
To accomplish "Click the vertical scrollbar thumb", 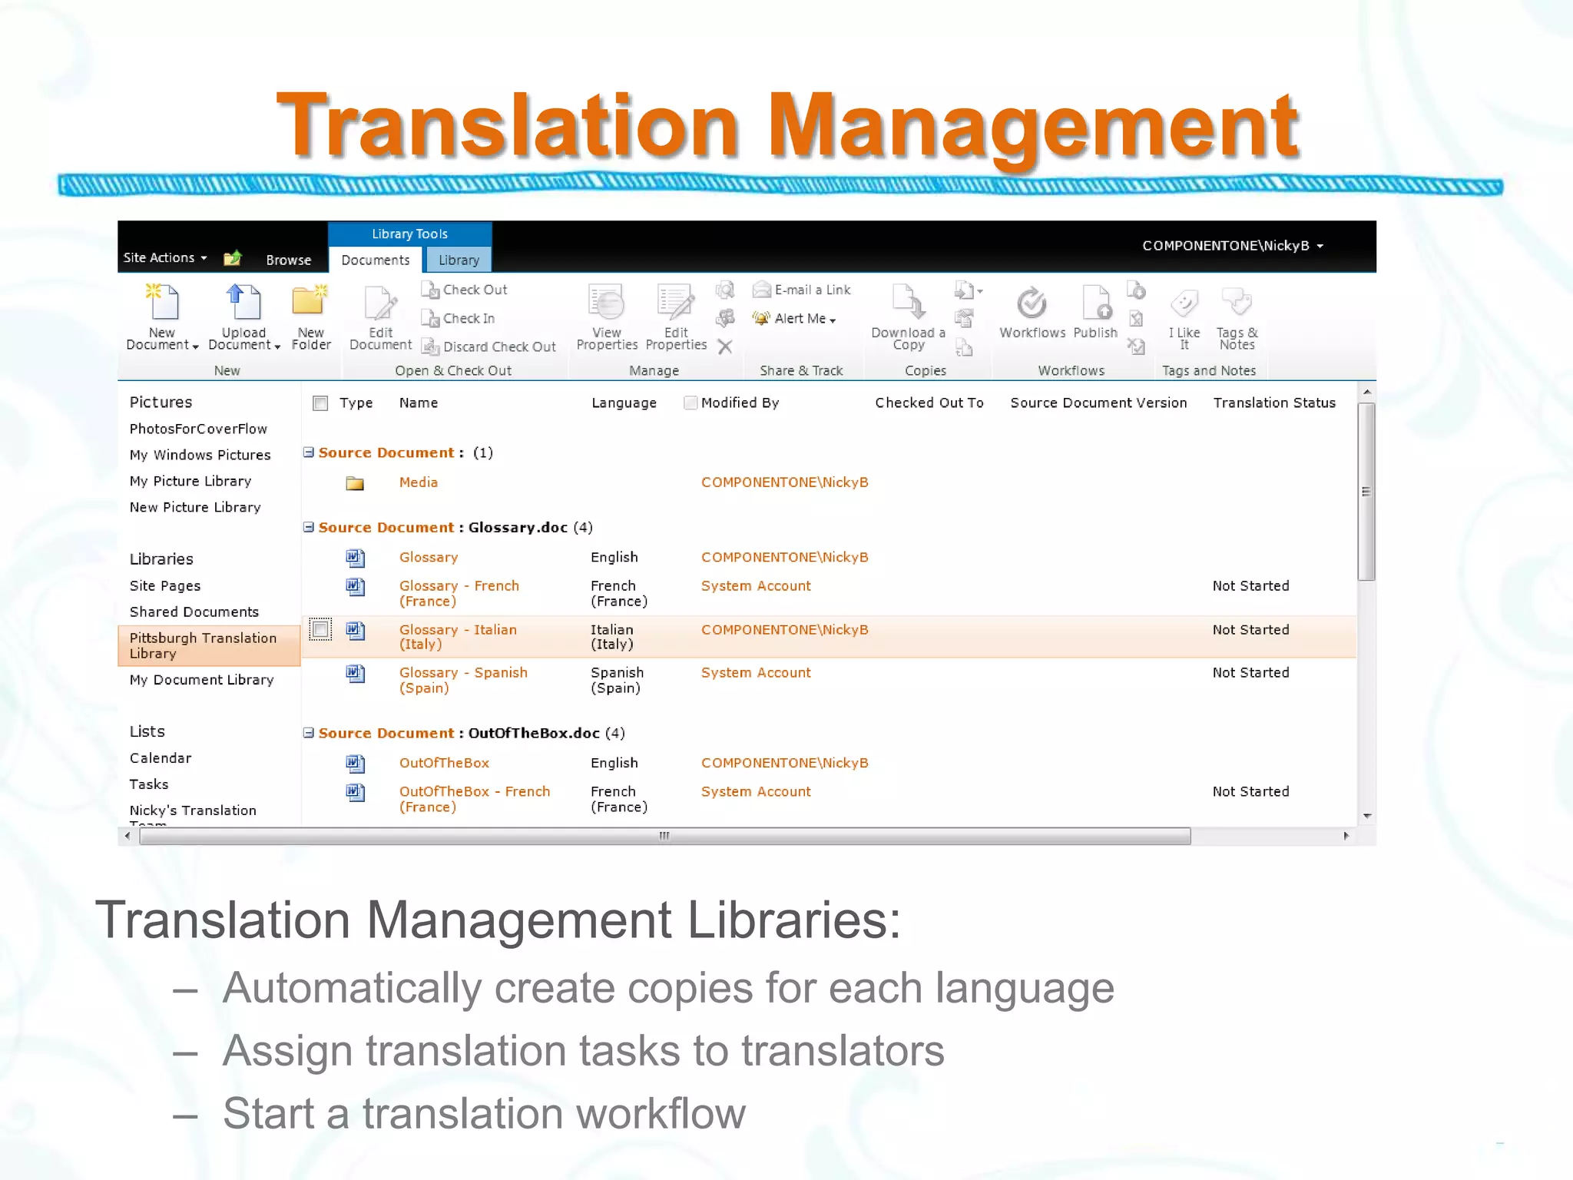I will (1366, 492).
